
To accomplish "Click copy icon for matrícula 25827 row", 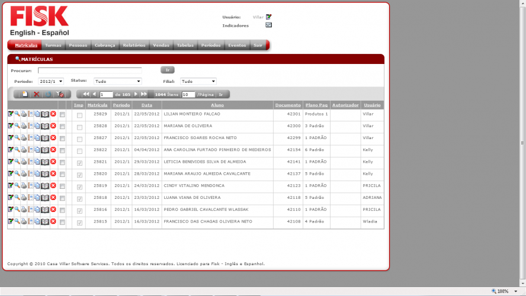I will [37, 138].
